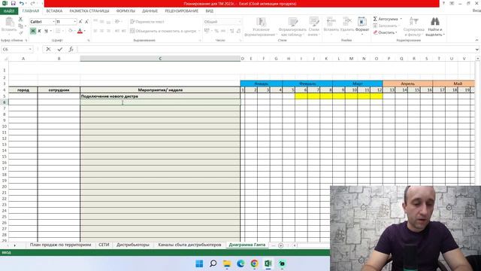Open Стили ячеек gallery
The image size is (481, 271).
[x=314, y=27]
